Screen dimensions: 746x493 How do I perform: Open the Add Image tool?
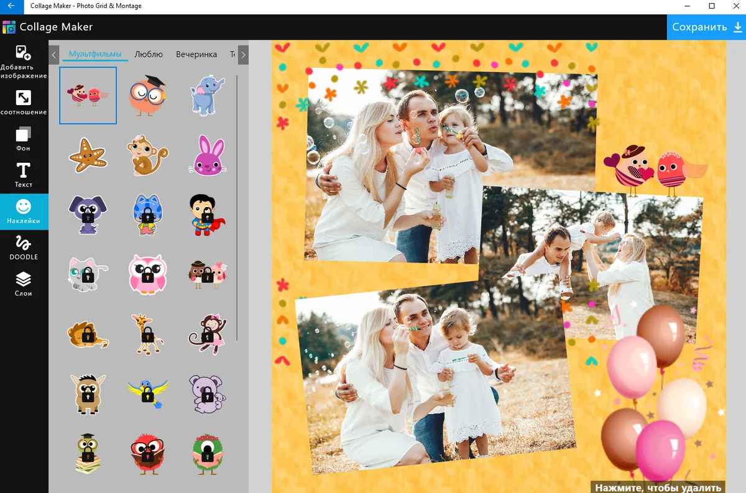point(24,62)
